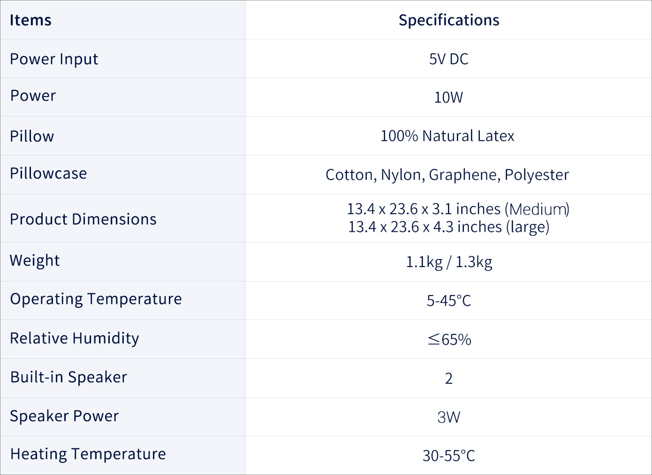The image size is (652, 475).
Task: Click the Items column header
Action: (30, 20)
